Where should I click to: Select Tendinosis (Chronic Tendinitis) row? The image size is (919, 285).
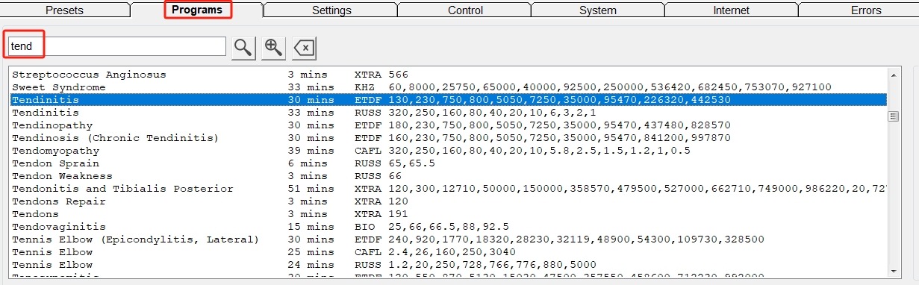[448, 138]
